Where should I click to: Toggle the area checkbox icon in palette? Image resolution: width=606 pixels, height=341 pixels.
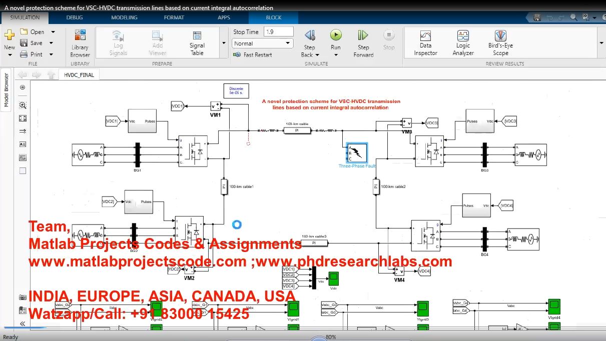[23, 170]
